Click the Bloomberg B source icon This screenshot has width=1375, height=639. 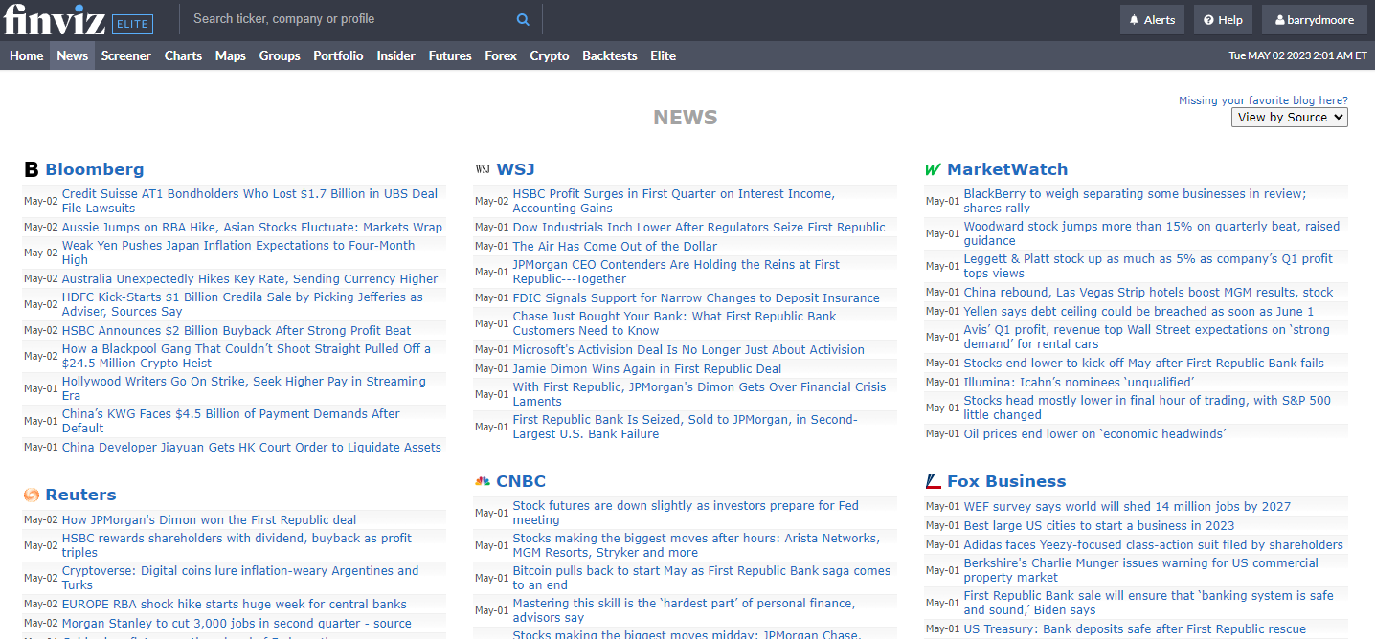pyautogui.click(x=32, y=170)
